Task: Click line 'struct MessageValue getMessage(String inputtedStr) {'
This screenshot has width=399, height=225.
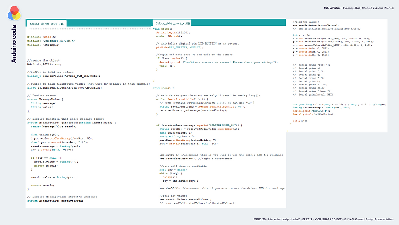Action: pyautogui.click(x=72, y=123)
